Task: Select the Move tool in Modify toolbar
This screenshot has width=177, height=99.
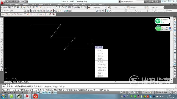Action: coord(175,33)
